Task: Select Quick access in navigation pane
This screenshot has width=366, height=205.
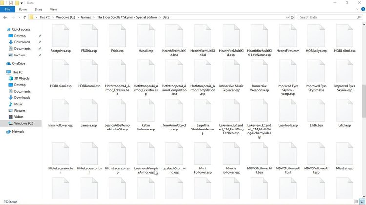Action: coord(21,29)
